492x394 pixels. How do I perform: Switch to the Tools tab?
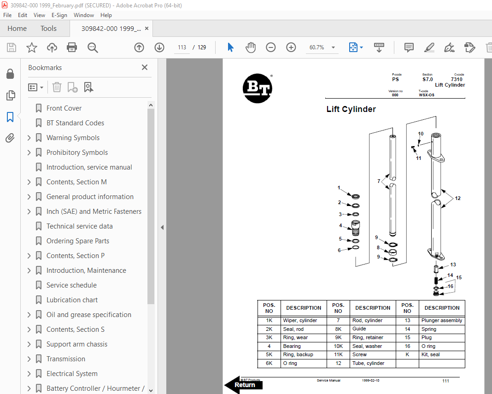[48, 29]
